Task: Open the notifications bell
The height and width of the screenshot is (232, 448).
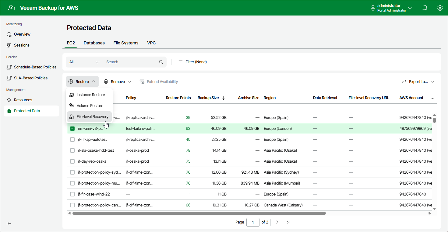Action: click(x=425, y=8)
